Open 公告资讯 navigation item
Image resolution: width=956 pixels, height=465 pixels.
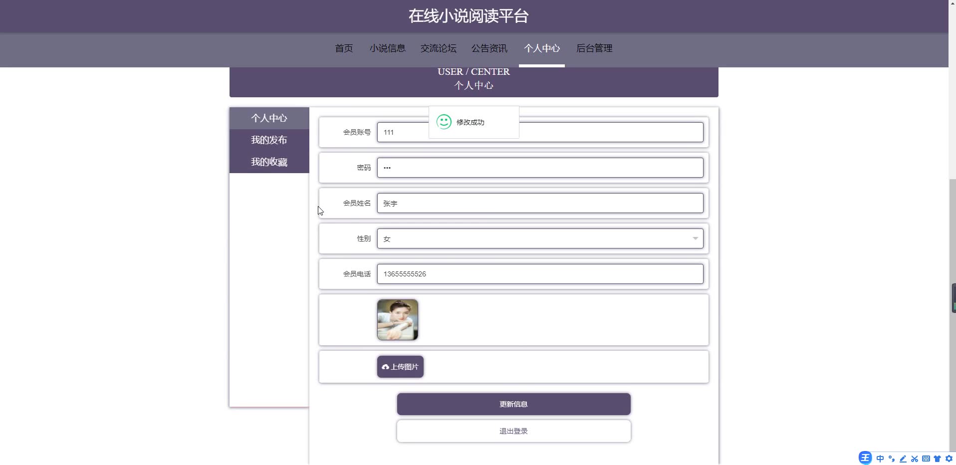tap(489, 48)
